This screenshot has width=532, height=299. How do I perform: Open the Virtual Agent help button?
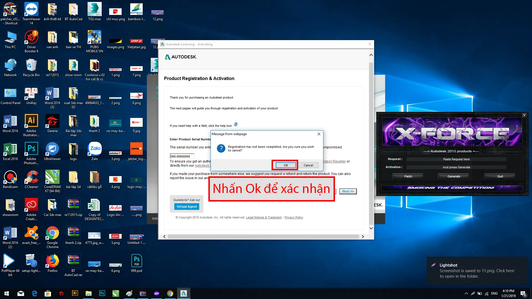pyautogui.click(x=186, y=207)
